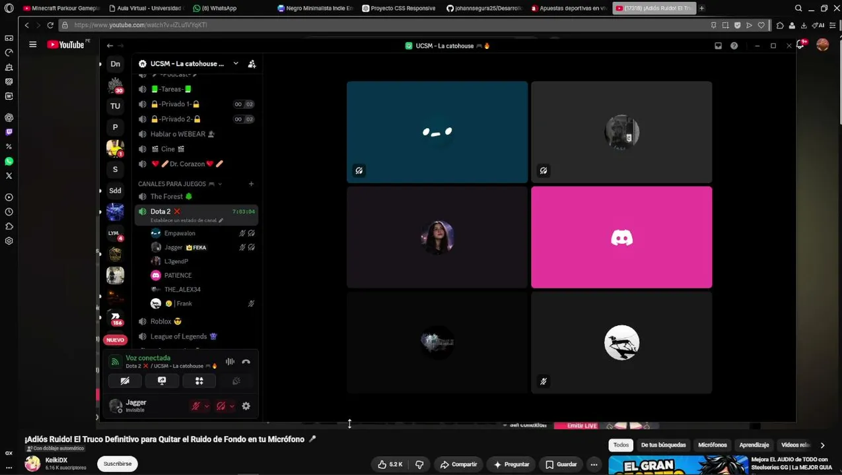Screen dimensions: 842x475
Task: Open Discord inbox icon in title bar
Action: 718,46
